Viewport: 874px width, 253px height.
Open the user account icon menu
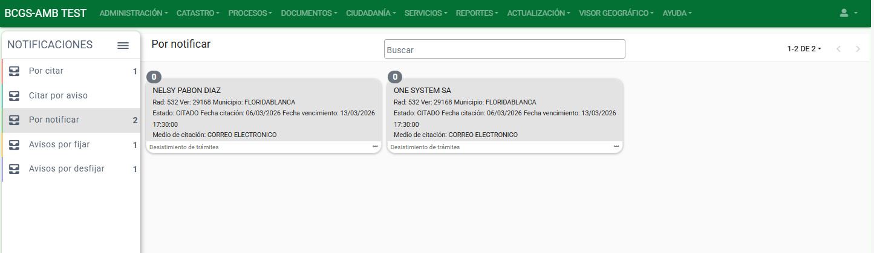point(849,13)
